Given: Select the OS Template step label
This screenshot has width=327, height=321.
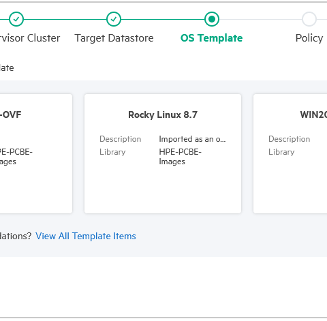Looking at the screenshot, I should tap(211, 38).
